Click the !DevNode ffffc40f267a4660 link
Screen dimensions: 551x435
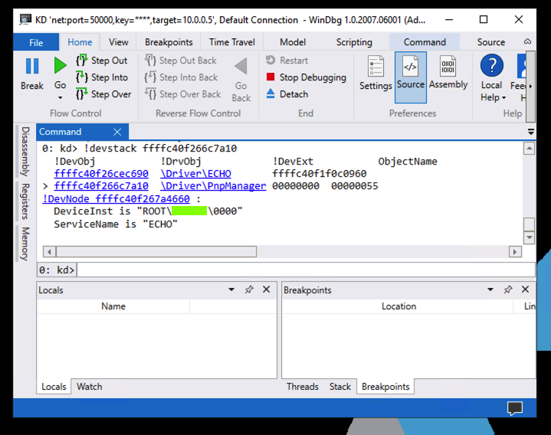[x=116, y=198]
